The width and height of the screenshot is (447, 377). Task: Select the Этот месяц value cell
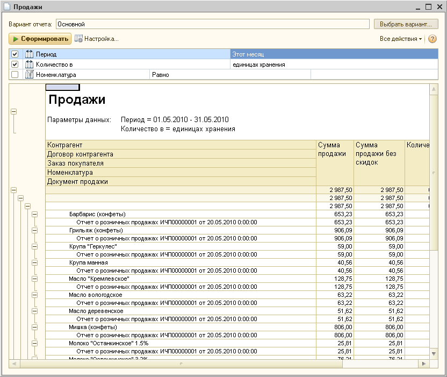point(334,54)
